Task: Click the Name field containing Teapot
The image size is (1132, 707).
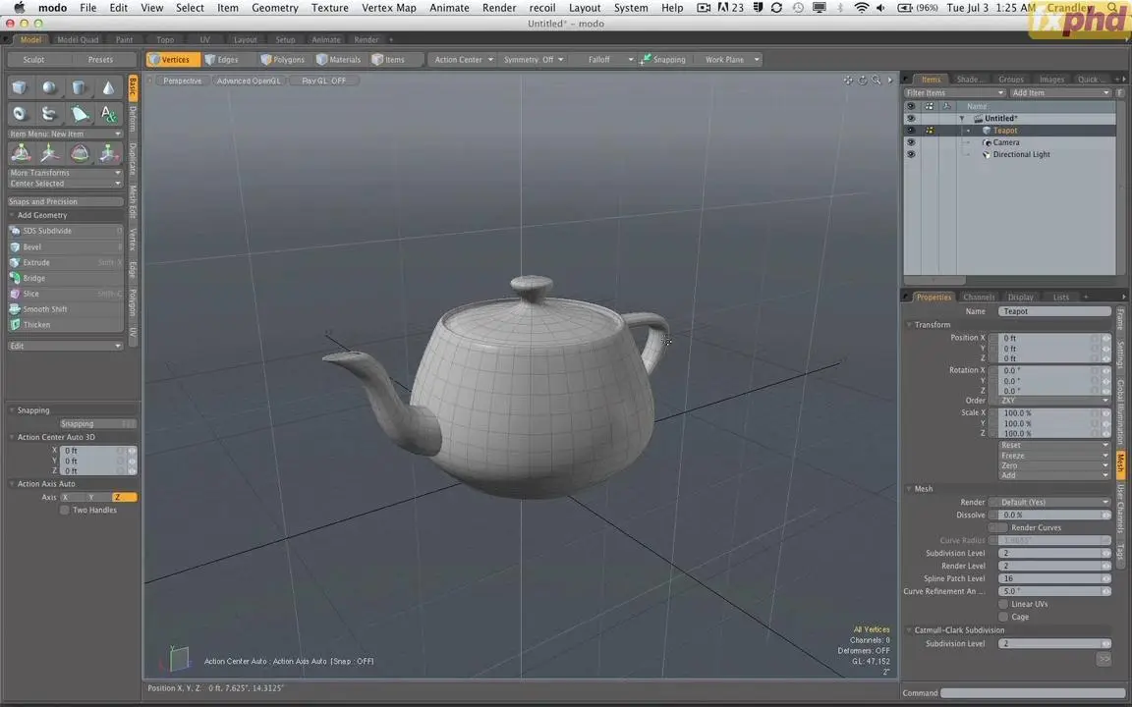Action: click(x=1054, y=311)
